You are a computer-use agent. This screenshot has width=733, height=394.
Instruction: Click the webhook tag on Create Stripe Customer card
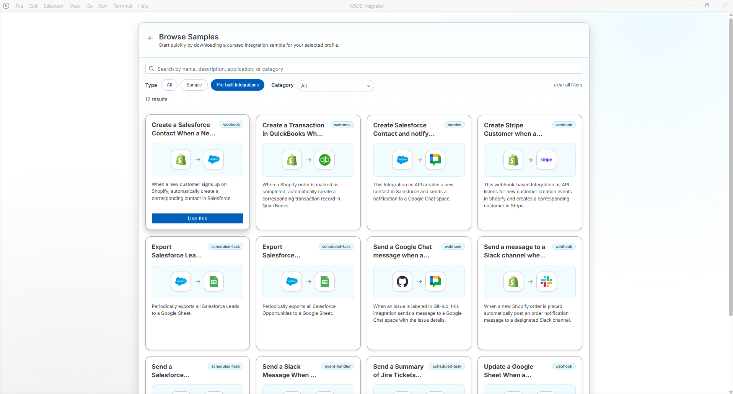coord(564,125)
